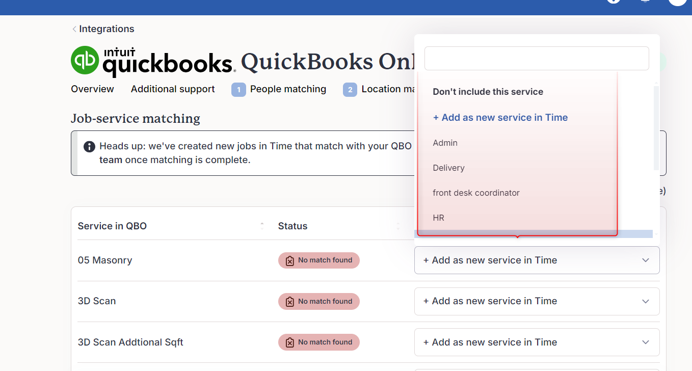
Task: Click the back chevron beside Integrations
Action: 74,29
